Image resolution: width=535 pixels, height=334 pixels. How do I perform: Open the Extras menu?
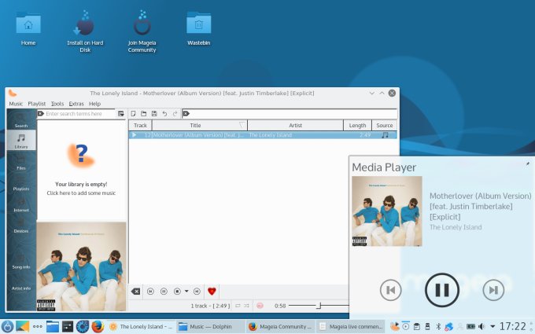(x=76, y=104)
